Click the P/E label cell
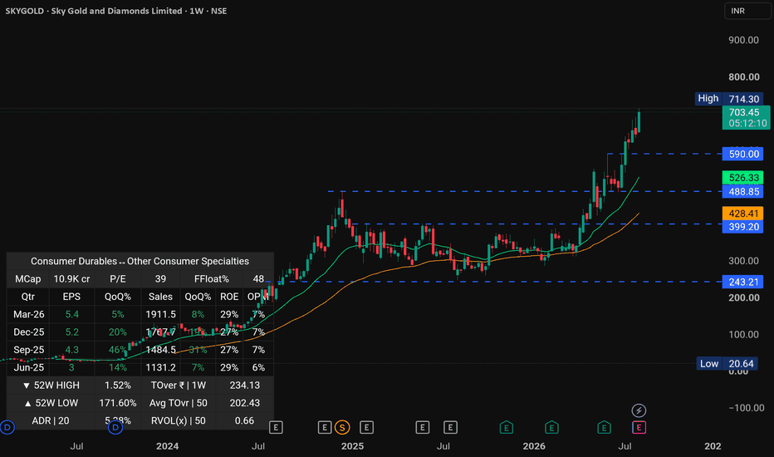The height and width of the screenshot is (457, 774). pos(117,279)
